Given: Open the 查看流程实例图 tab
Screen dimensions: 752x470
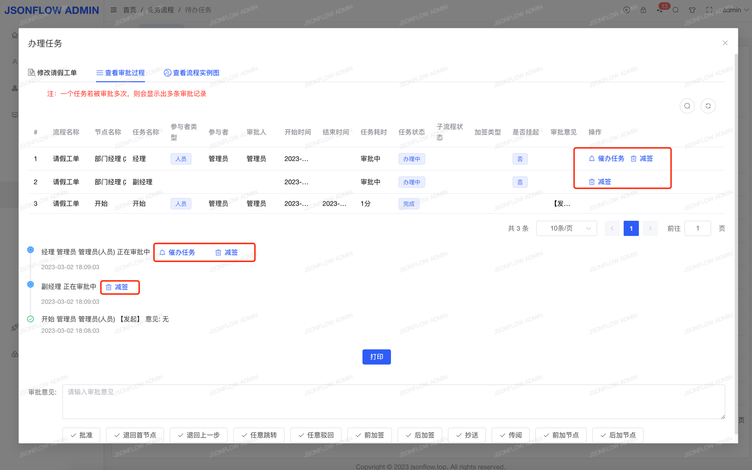Looking at the screenshot, I should 191,73.
